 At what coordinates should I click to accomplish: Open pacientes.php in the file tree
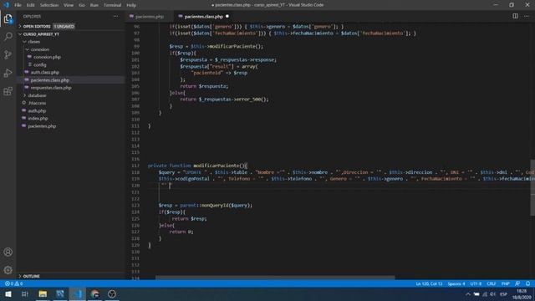pos(42,126)
